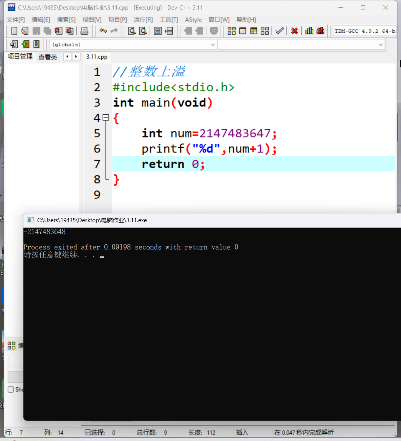This screenshot has height=441, width=401.
Task: Open the 项目[P] menu
Action: click(117, 20)
